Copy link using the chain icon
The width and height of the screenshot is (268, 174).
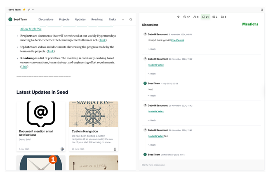(x=29, y=9)
